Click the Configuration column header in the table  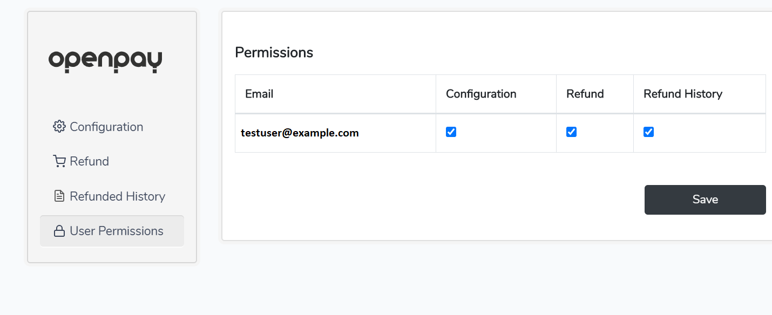[481, 94]
